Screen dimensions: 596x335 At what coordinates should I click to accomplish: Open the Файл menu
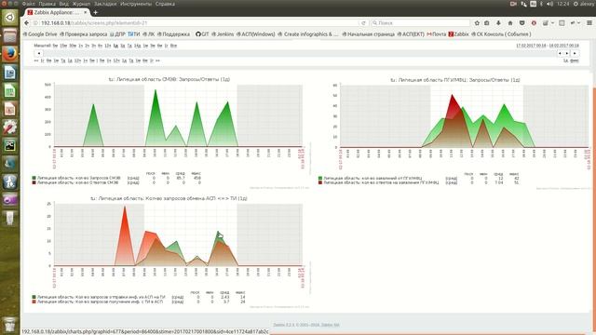[29, 4]
